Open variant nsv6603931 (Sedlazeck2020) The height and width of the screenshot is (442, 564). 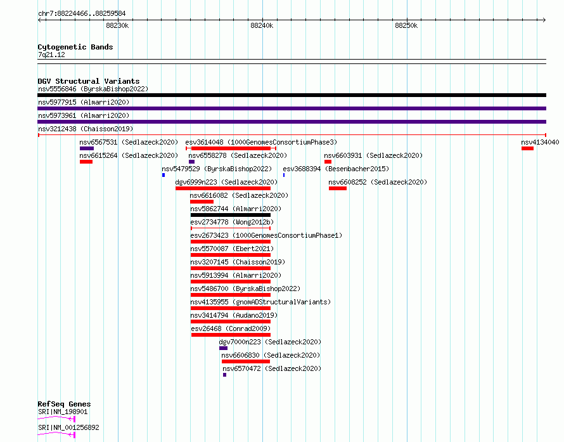point(373,155)
